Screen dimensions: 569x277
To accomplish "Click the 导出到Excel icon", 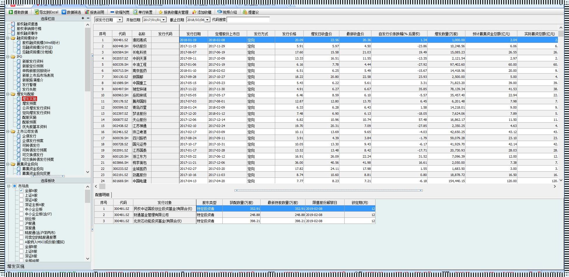I will (x=36, y=12).
